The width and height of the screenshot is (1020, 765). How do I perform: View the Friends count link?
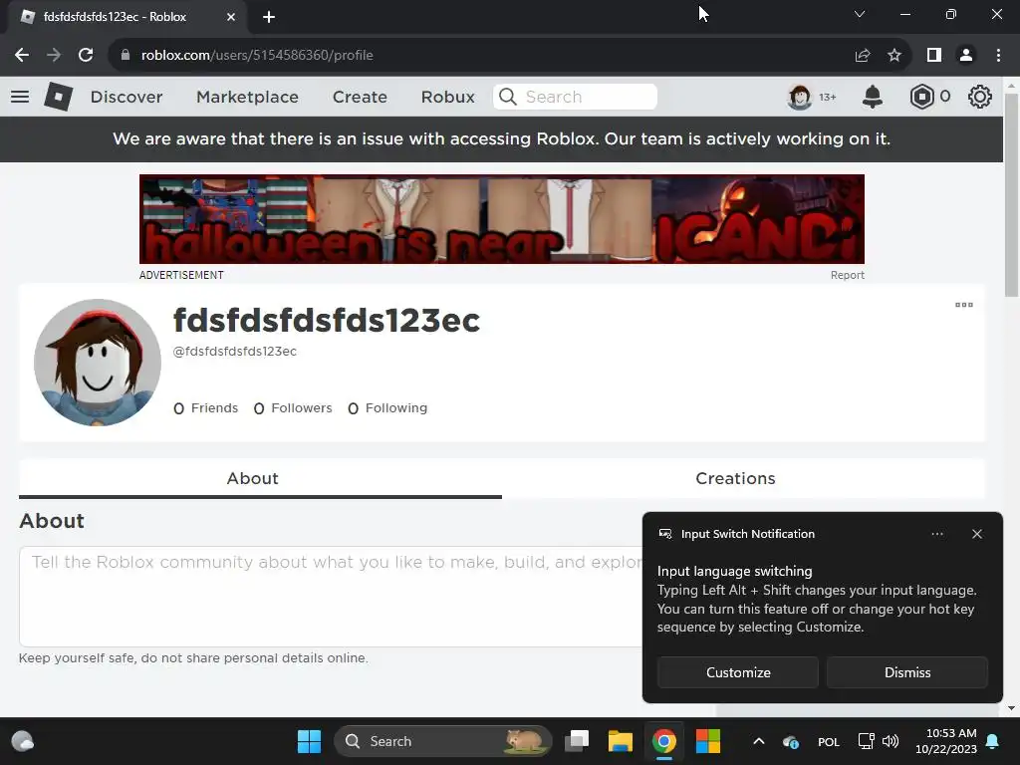click(205, 407)
